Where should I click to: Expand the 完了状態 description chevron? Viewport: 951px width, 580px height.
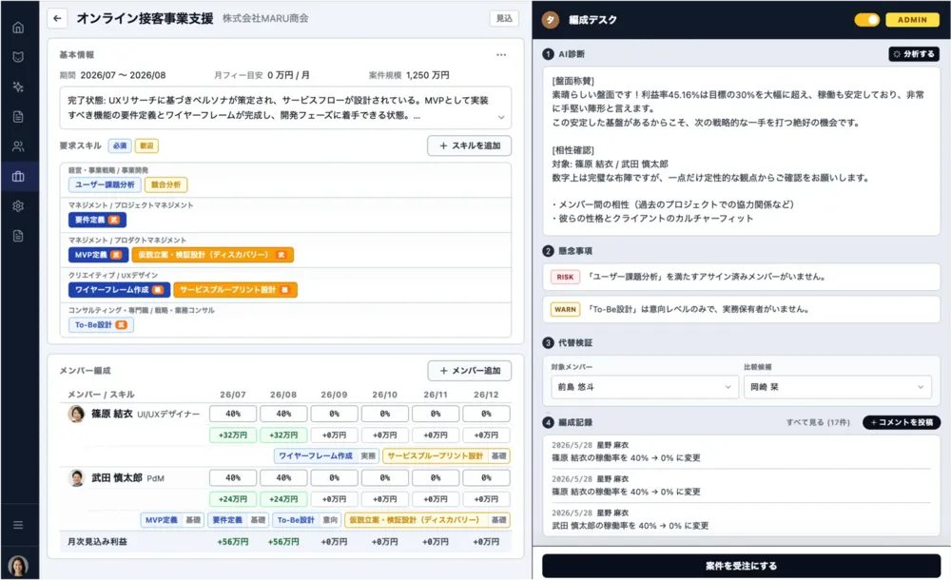pos(501,117)
